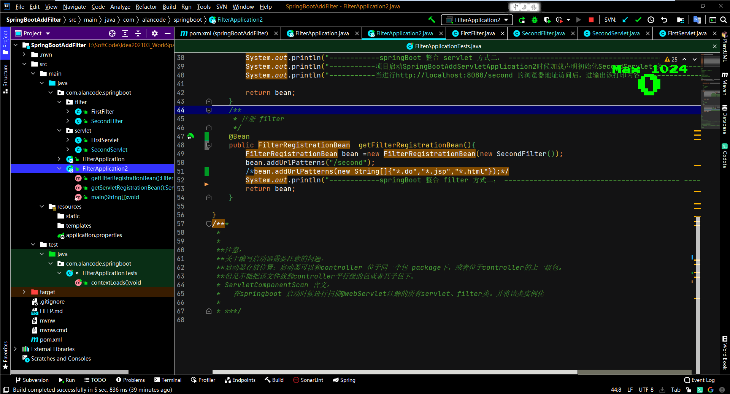Image resolution: width=730 pixels, height=394 pixels.
Task: Jump to next highlighted error arrow
Action: pos(695,59)
